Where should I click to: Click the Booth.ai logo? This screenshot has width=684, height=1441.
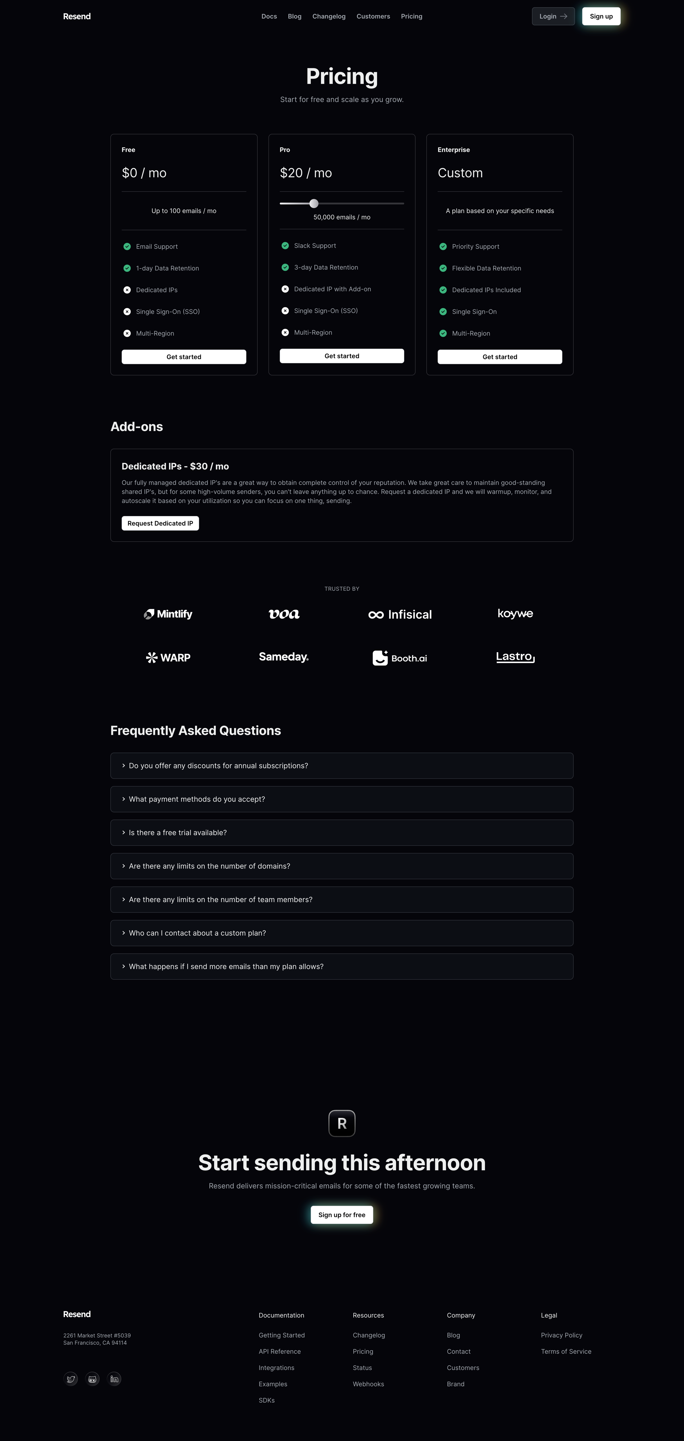[x=400, y=658]
